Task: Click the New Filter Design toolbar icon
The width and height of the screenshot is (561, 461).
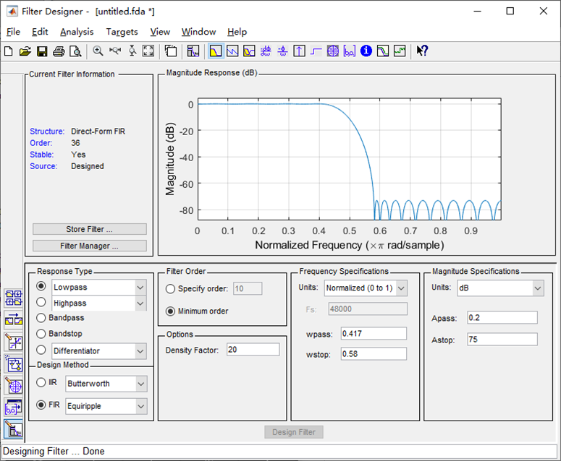Action: pos(8,51)
